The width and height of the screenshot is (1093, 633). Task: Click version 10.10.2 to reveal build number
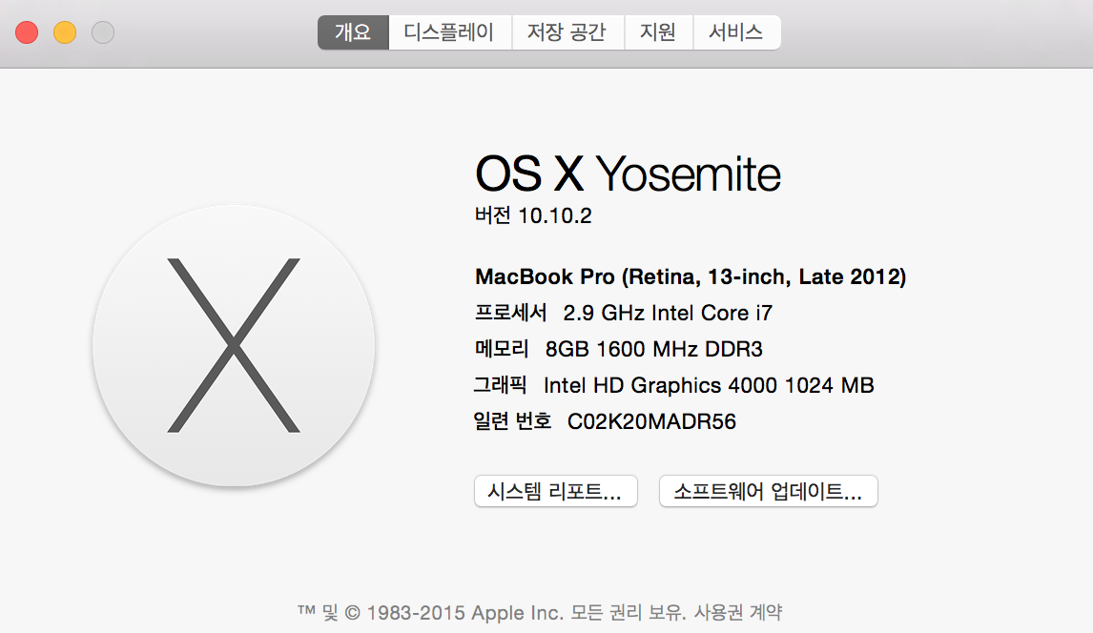click(555, 216)
